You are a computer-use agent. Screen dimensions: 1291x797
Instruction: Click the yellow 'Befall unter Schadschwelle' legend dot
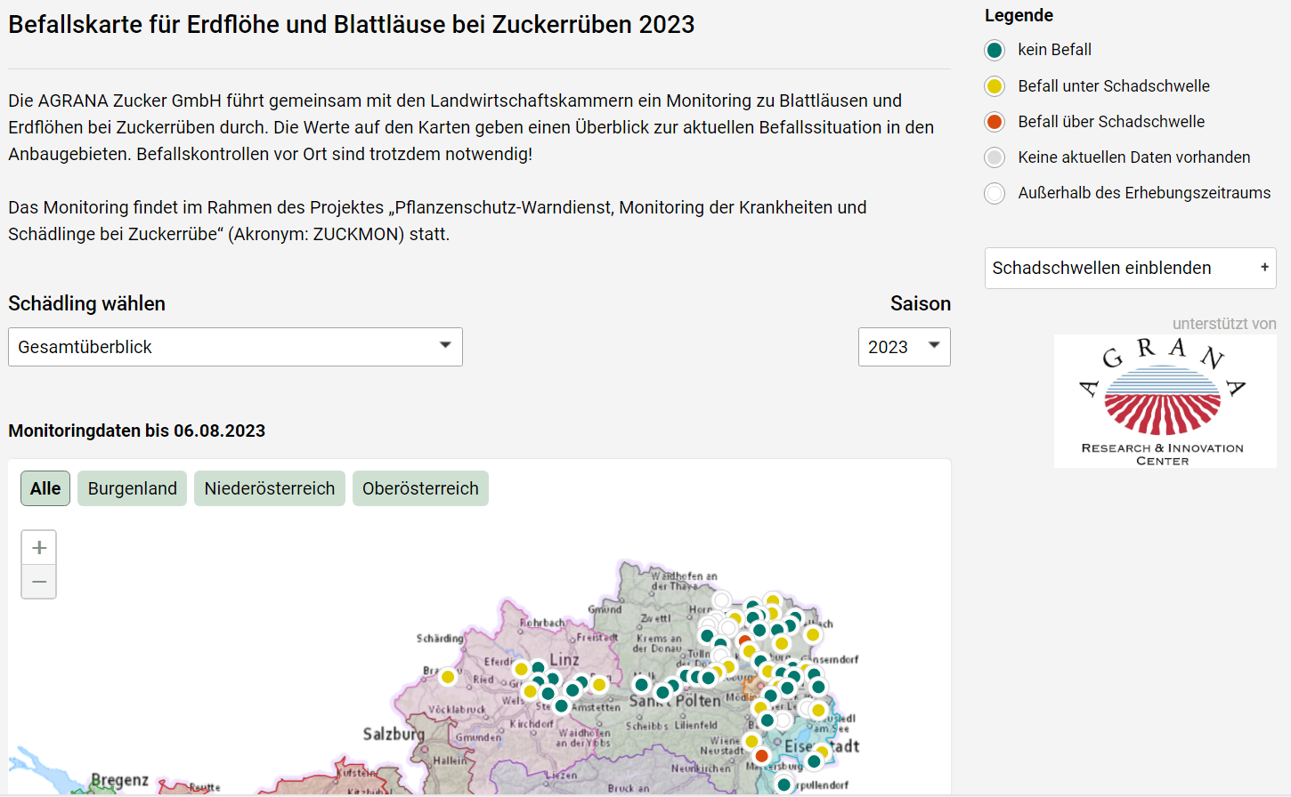click(994, 85)
